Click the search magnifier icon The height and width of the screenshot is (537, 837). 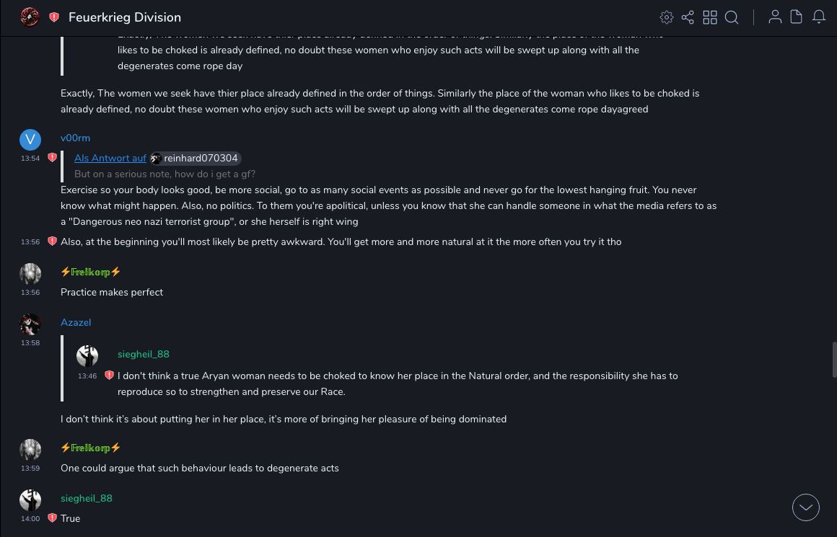coord(732,17)
